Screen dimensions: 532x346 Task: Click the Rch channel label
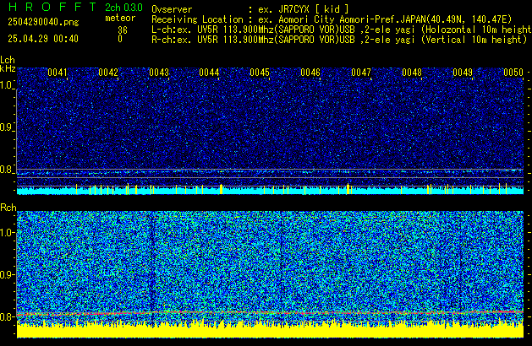point(8,208)
